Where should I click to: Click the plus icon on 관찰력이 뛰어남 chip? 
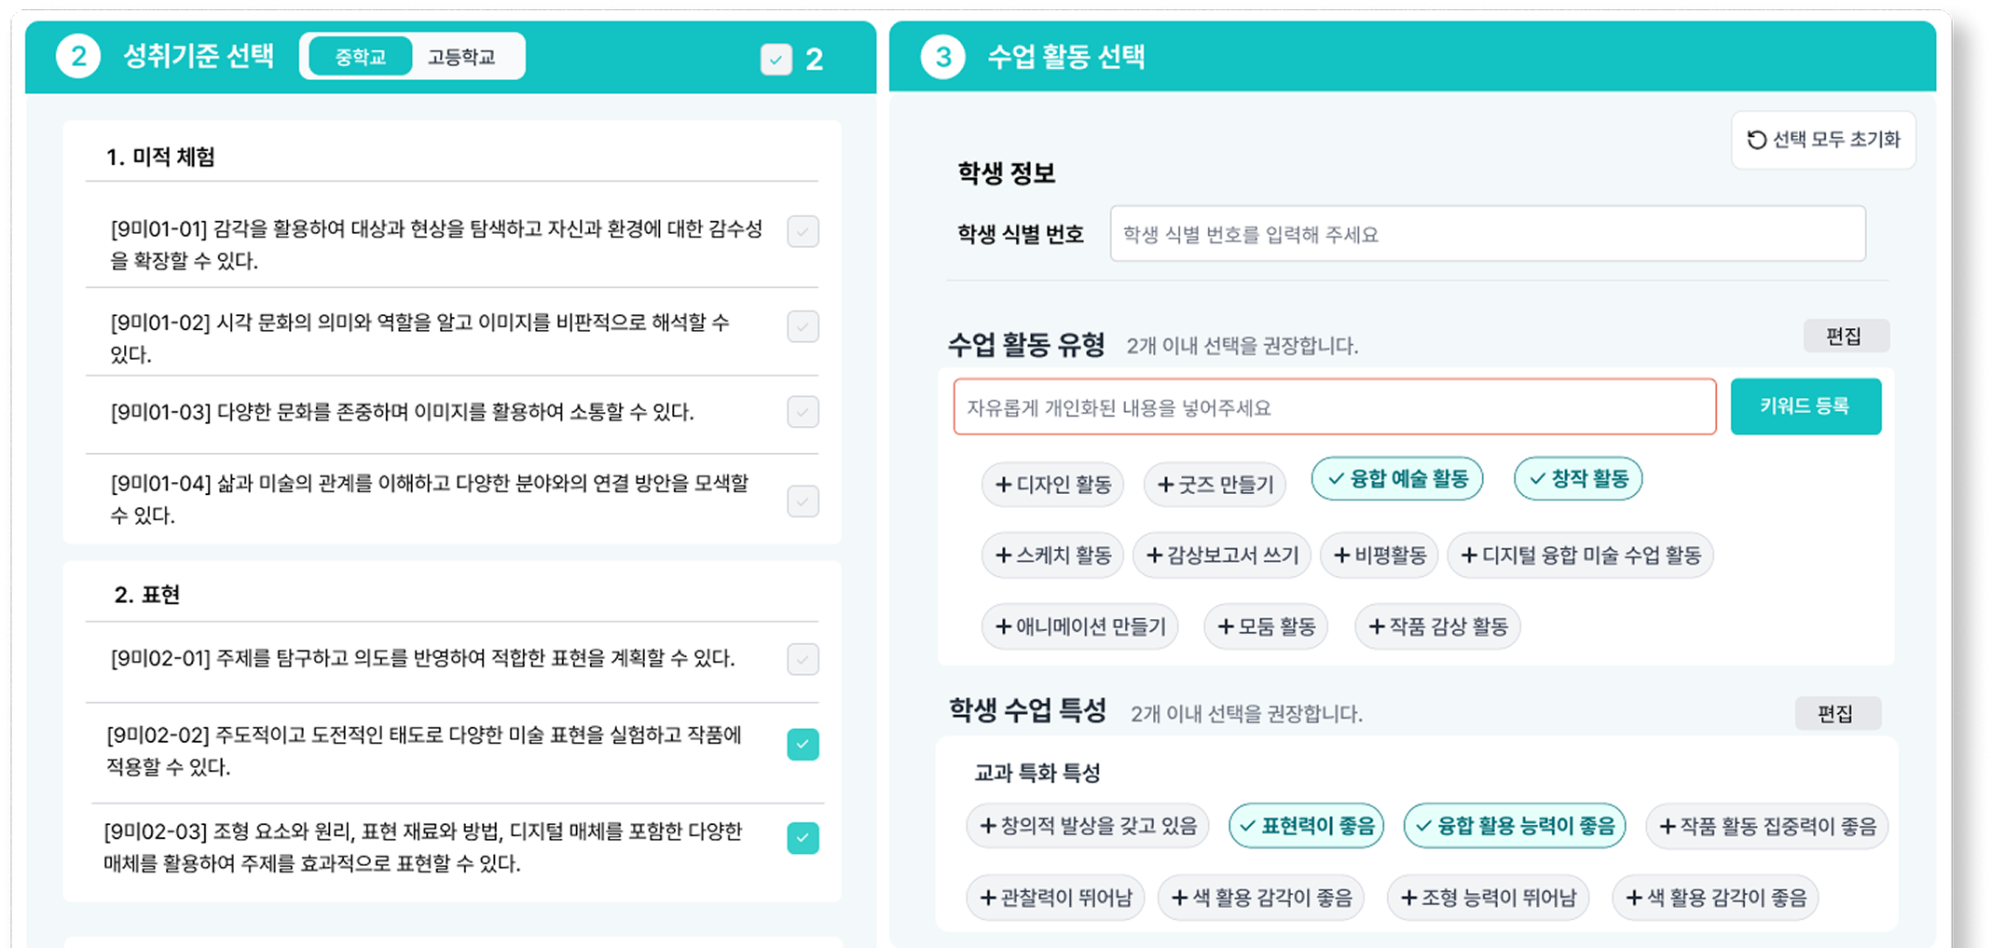(988, 898)
